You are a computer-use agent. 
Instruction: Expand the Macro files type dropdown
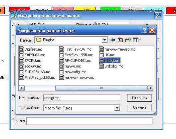(117, 108)
